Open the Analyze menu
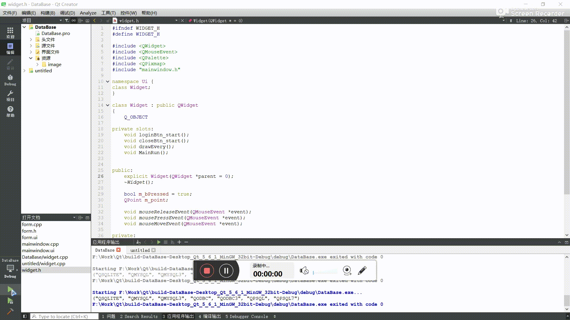The image size is (570, 320). click(x=88, y=13)
